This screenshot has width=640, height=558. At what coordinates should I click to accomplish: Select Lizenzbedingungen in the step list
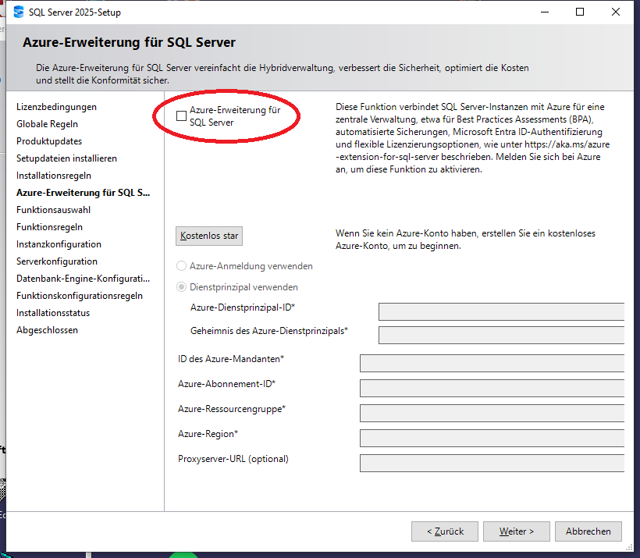(56, 107)
